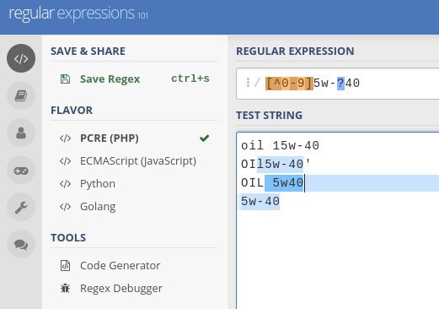Open the live chat speech bubbles icon

(x=21, y=244)
